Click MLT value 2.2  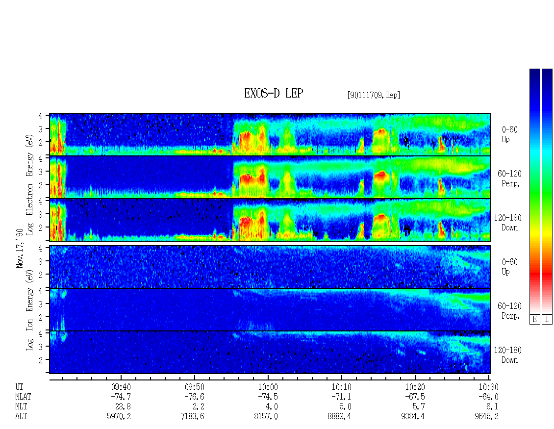pos(199,406)
